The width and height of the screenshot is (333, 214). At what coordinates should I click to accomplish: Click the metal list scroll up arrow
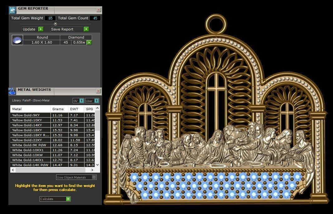tap(98, 108)
